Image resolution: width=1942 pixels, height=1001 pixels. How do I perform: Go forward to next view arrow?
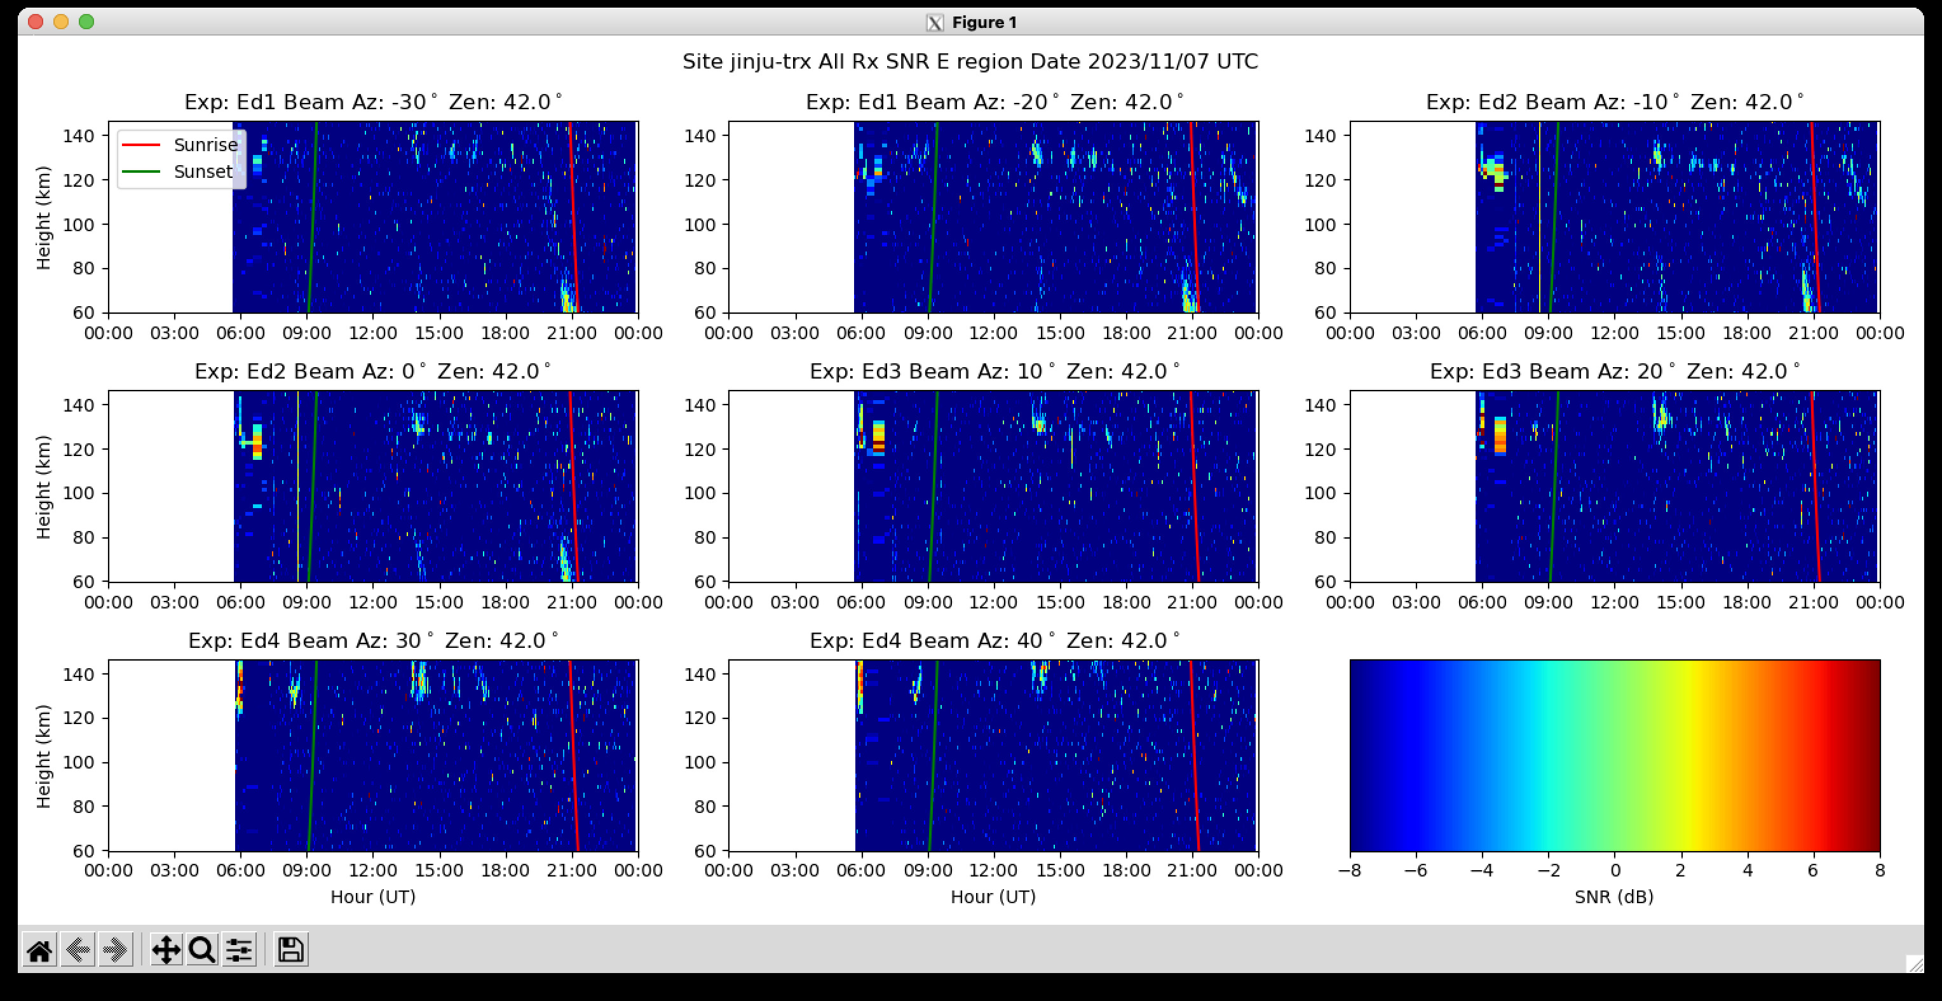pos(114,950)
